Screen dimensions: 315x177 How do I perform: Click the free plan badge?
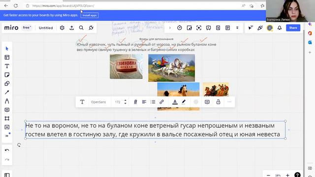tap(27, 28)
